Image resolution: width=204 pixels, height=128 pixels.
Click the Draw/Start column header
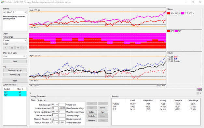pyautogui.click(x=178, y=101)
